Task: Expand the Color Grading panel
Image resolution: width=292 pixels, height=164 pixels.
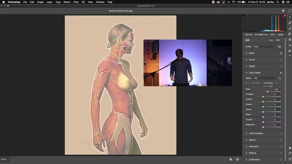Action: point(246,133)
